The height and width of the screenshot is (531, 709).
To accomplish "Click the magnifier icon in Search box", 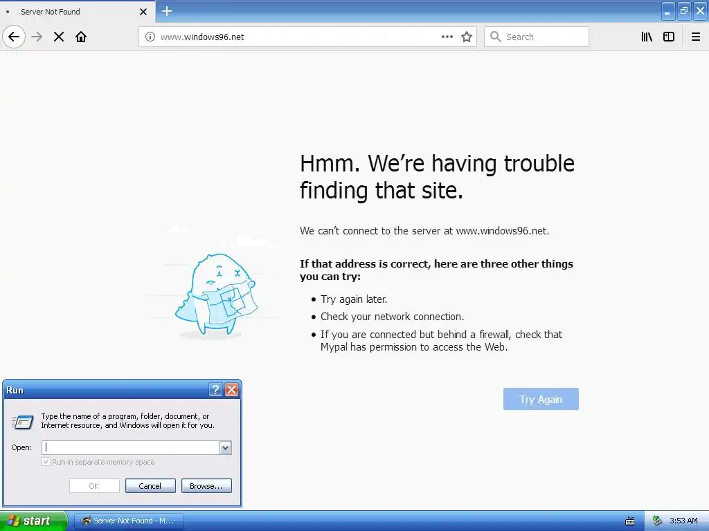I will pos(496,37).
